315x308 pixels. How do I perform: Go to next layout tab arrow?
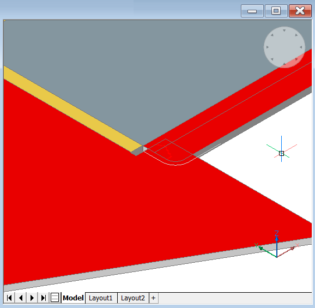point(32,298)
